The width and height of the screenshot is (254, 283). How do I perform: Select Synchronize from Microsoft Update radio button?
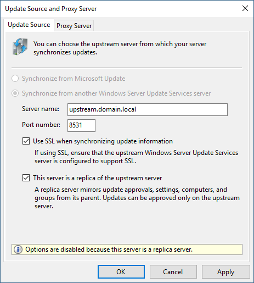tap(15, 79)
